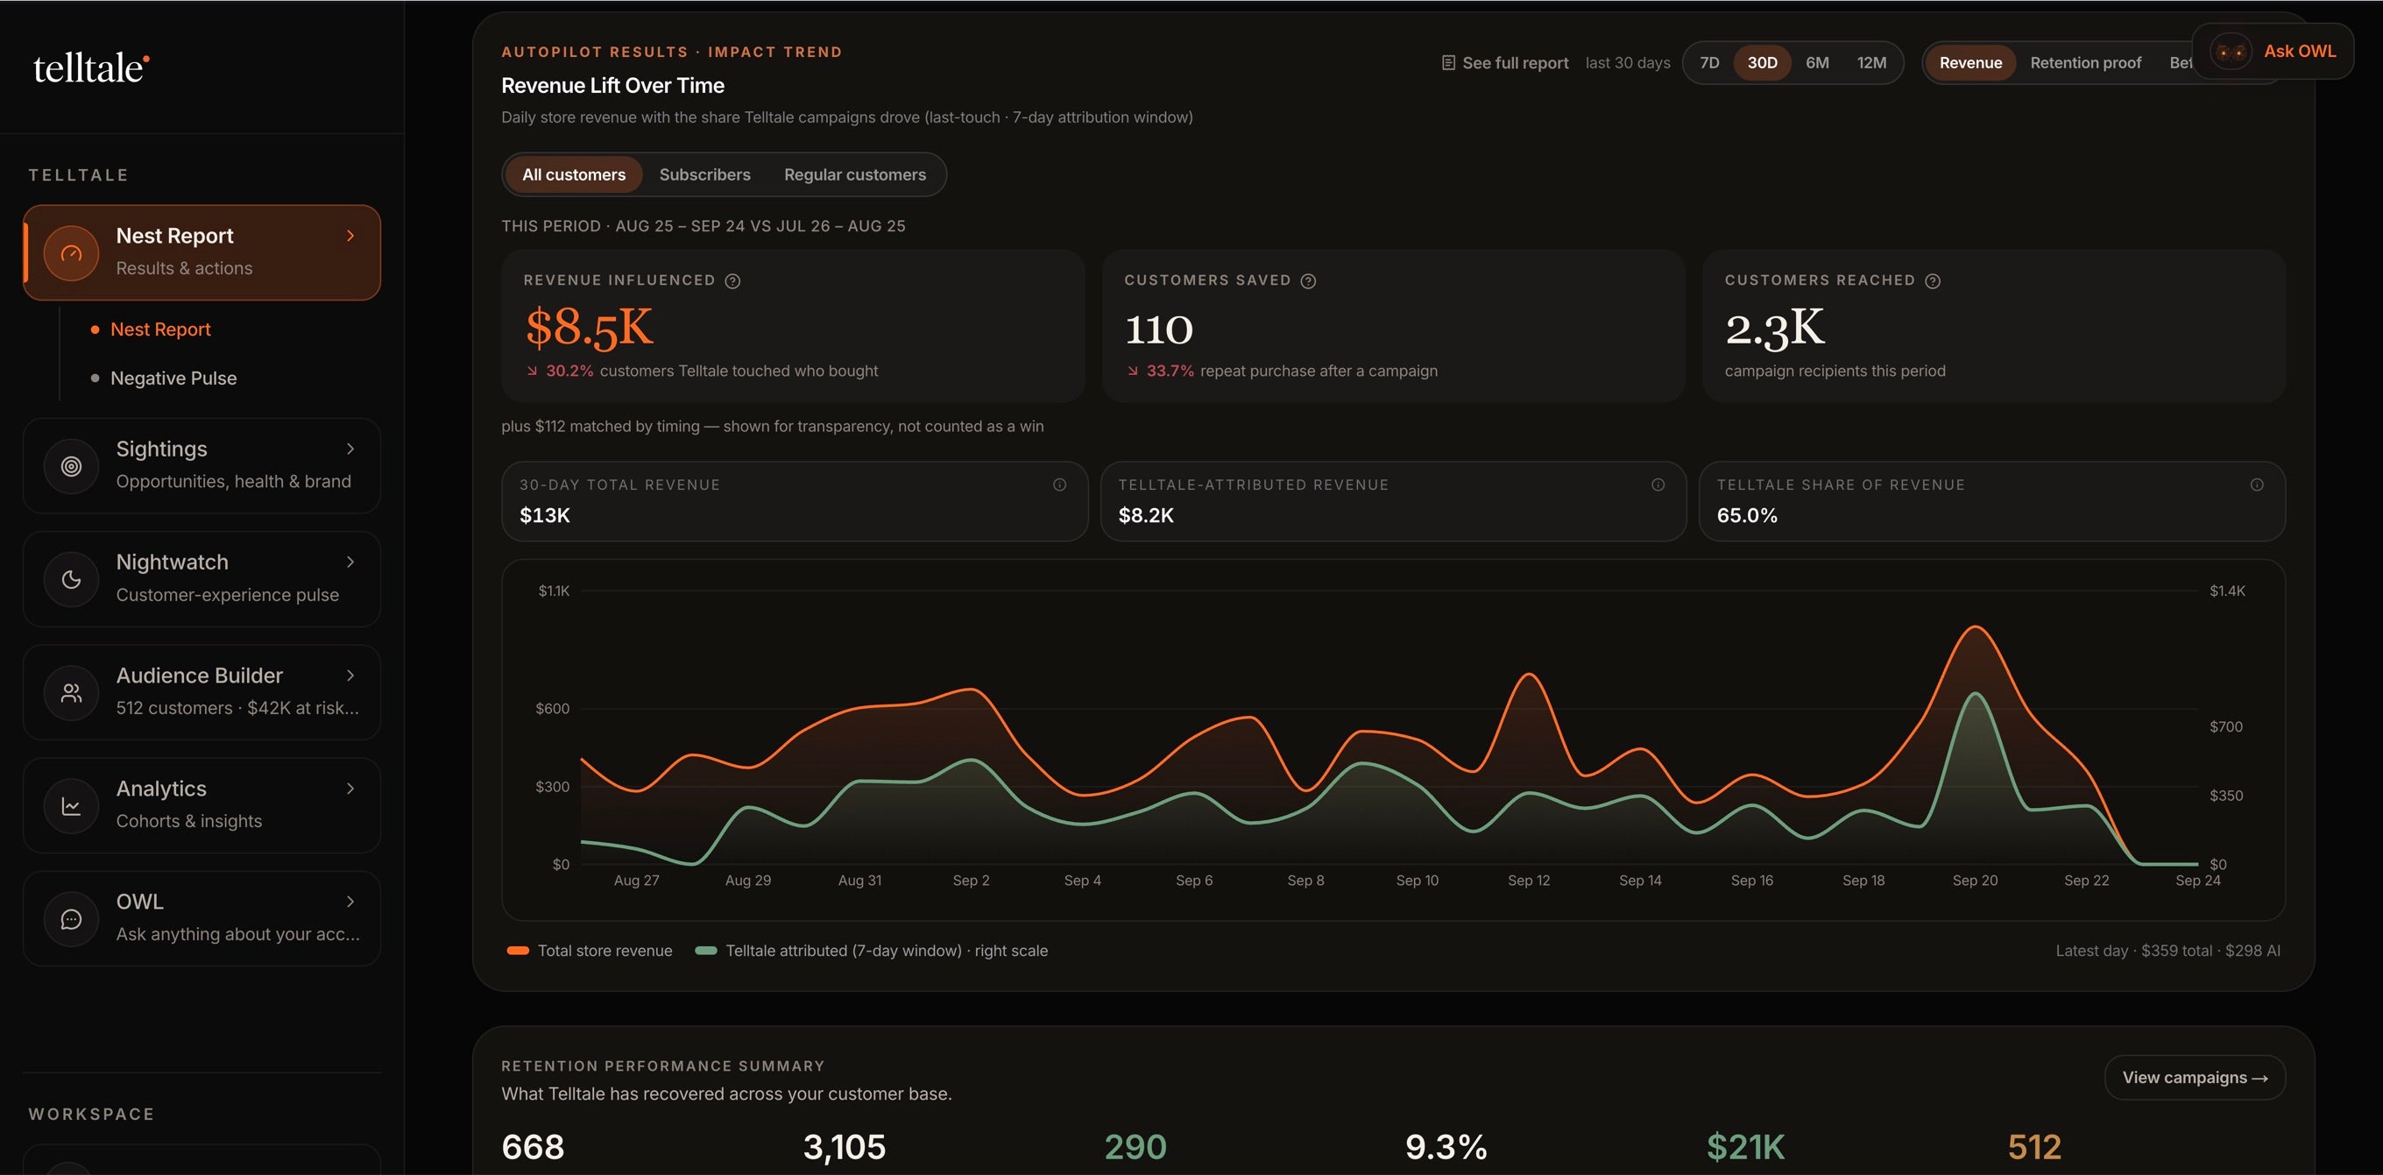
Task: Expand the Sightings chevron
Action: (x=350, y=449)
